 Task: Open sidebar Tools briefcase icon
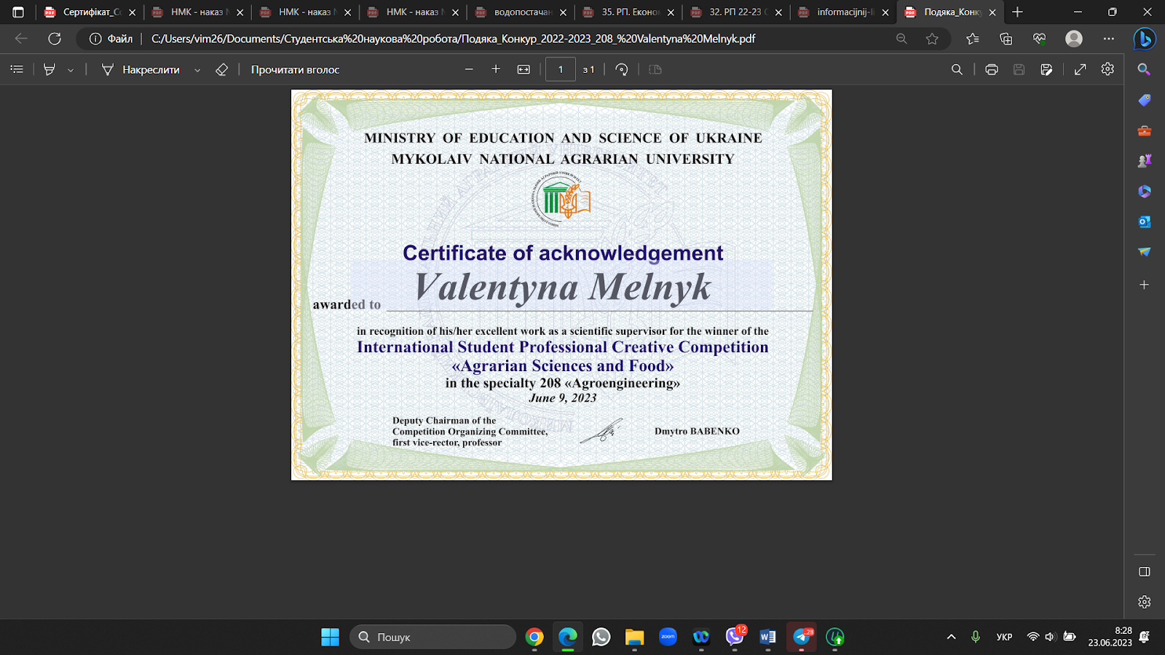click(1145, 130)
